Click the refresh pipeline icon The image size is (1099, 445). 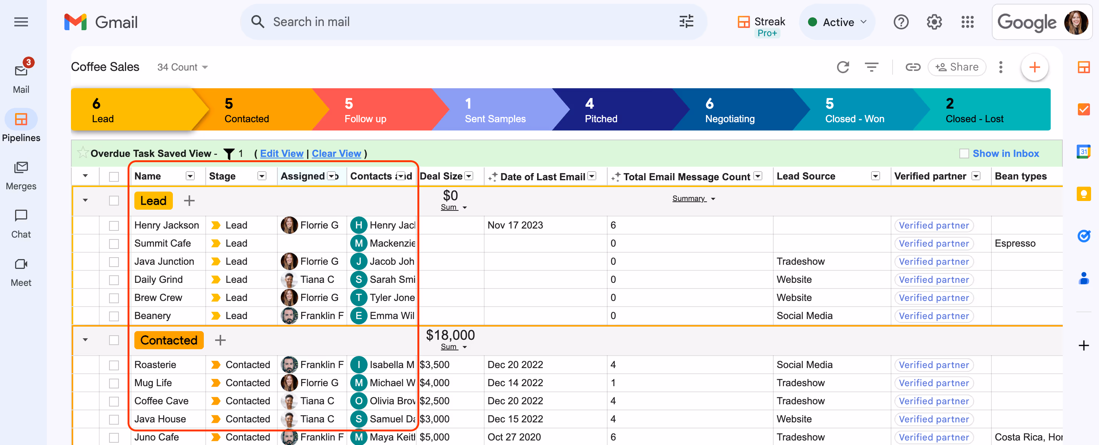(x=843, y=67)
